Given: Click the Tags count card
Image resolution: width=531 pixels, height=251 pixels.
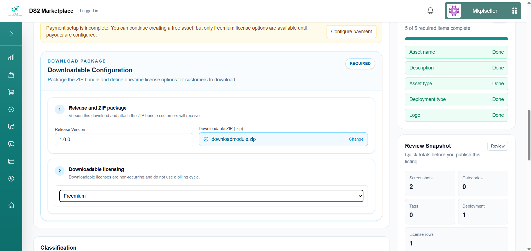Looking at the screenshot, I should pos(430,212).
